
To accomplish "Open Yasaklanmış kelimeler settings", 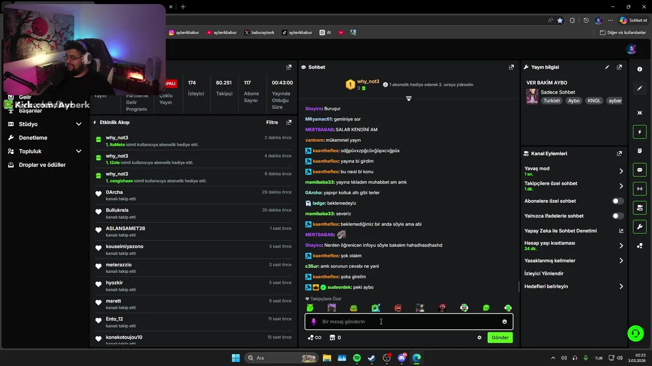I will tap(621, 261).
